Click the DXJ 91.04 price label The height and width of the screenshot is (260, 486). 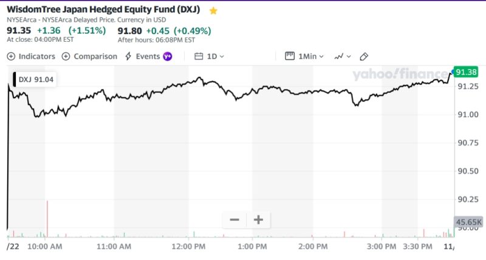pos(36,79)
